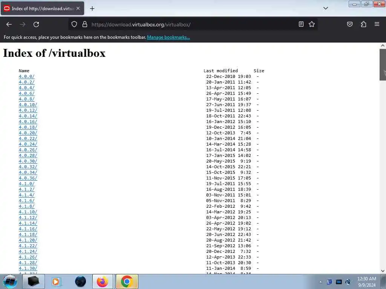Launch Firefox from the taskbar
The image size is (386, 289).
click(103, 281)
